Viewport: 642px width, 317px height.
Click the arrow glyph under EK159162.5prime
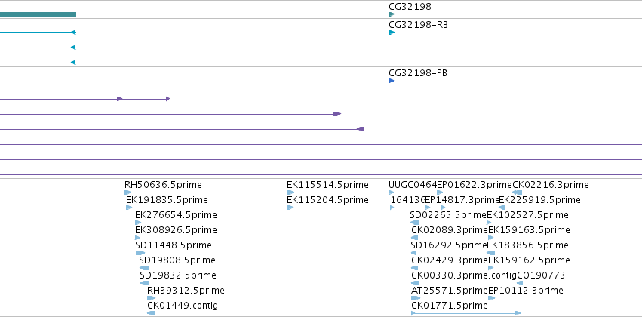pyautogui.click(x=491, y=268)
